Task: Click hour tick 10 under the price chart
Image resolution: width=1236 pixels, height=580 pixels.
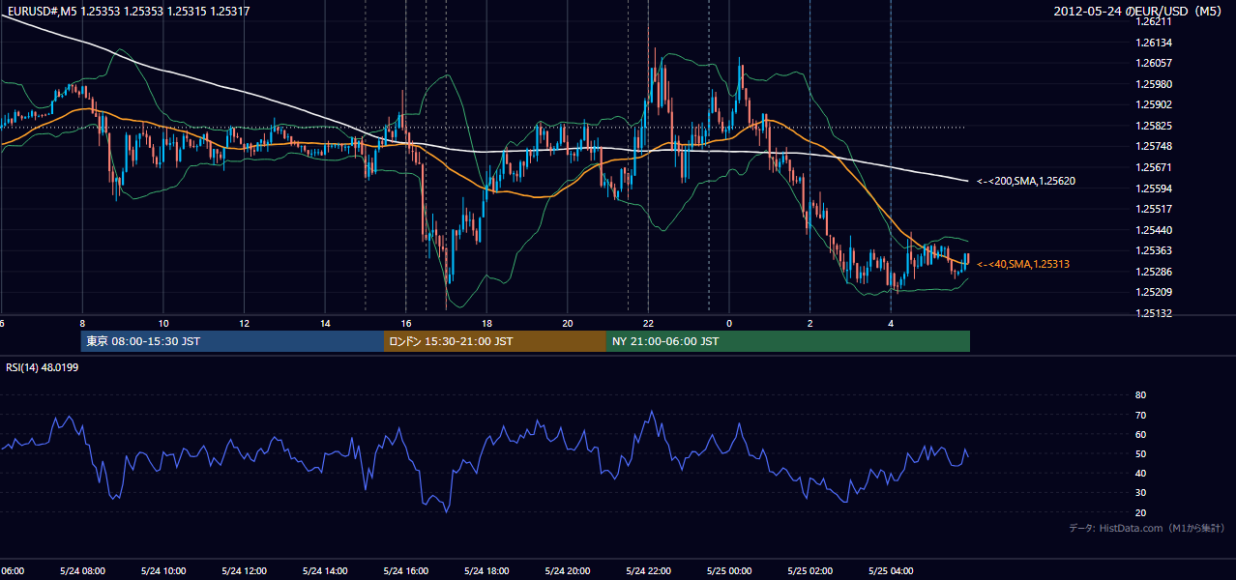Action: pos(163,323)
